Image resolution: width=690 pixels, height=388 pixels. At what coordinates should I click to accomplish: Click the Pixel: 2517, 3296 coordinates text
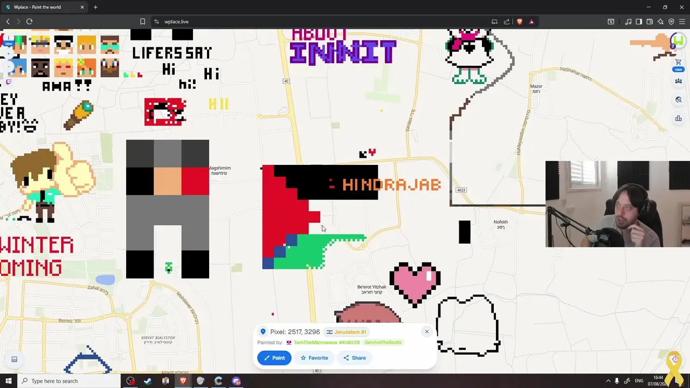tap(295, 332)
